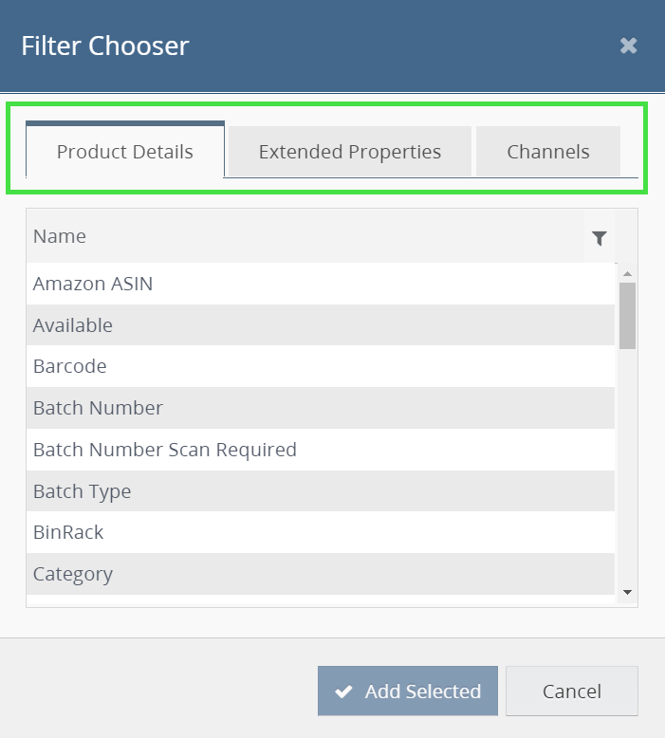Select the Category filter row
The width and height of the screenshot is (665, 738).
click(x=320, y=574)
